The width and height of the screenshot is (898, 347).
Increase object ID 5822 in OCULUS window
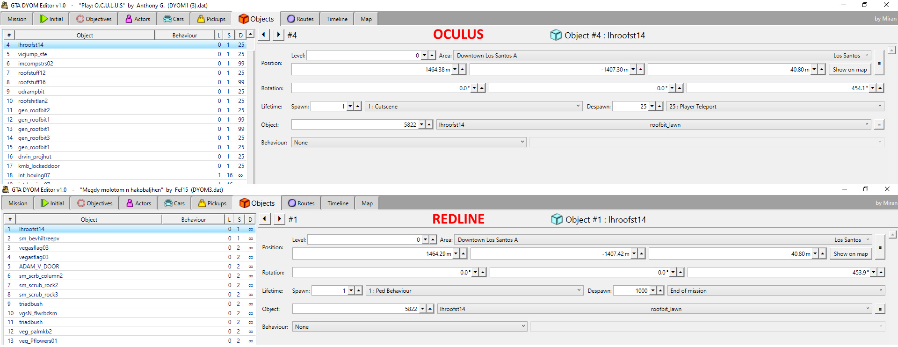tap(429, 124)
